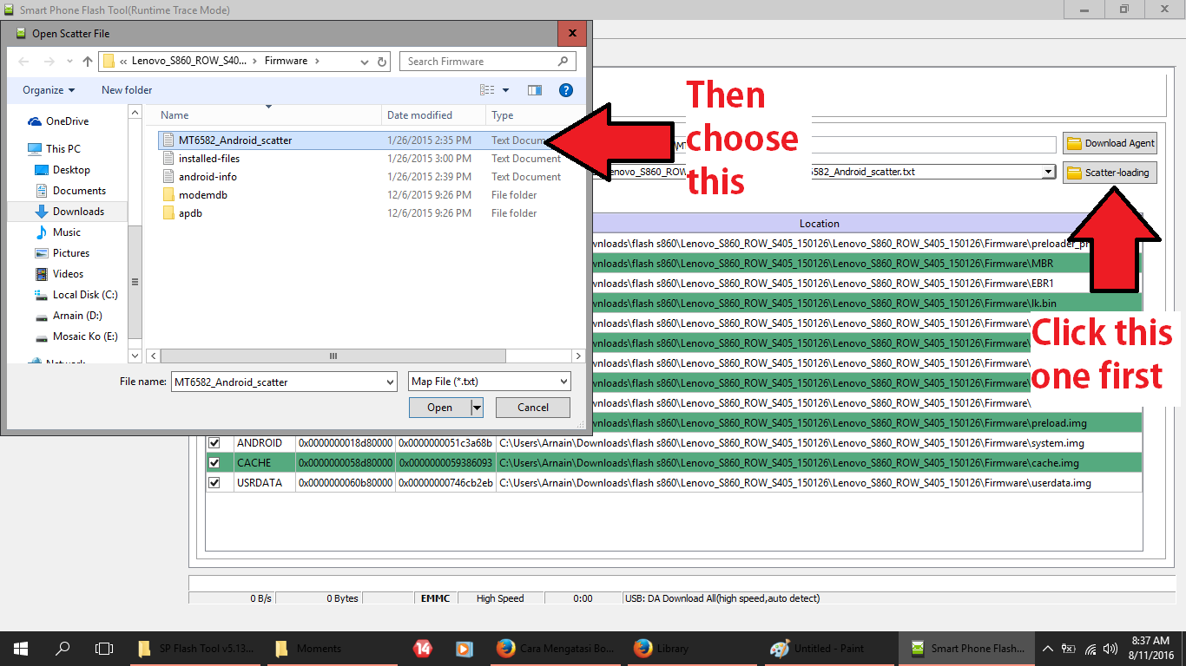Click the New folder button
1186x666 pixels.
tap(127, 90)
